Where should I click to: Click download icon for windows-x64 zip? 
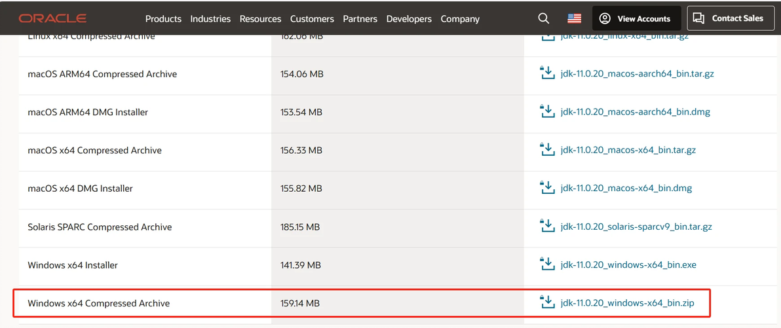(x=547, y=302)
